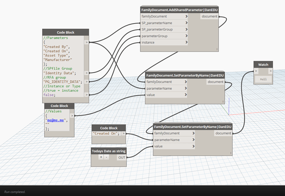Click the OUT port of Todays Date as string
Image resolution: width=285 pixels, height=196 pixels.
click(x=121, y=158)
